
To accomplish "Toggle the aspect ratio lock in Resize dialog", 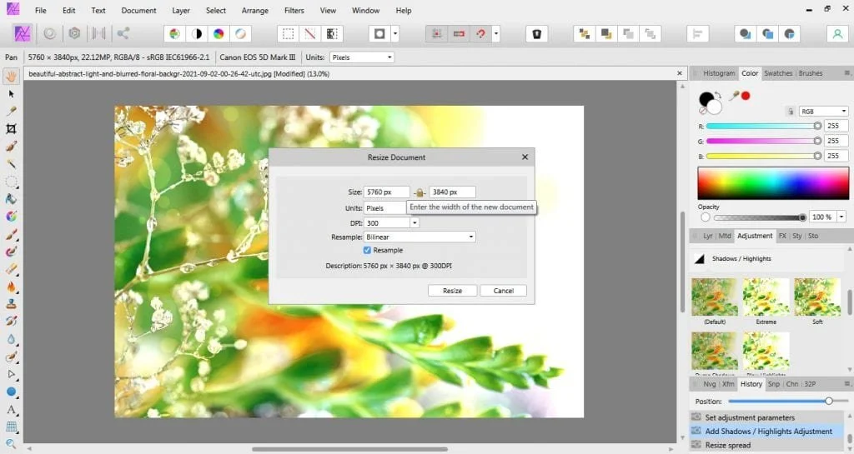I will pyautogui.click(x=419, y=192).
